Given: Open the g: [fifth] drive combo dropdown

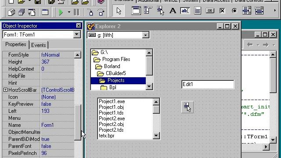Looking at the screenshot, I should [x=145, y=35].
